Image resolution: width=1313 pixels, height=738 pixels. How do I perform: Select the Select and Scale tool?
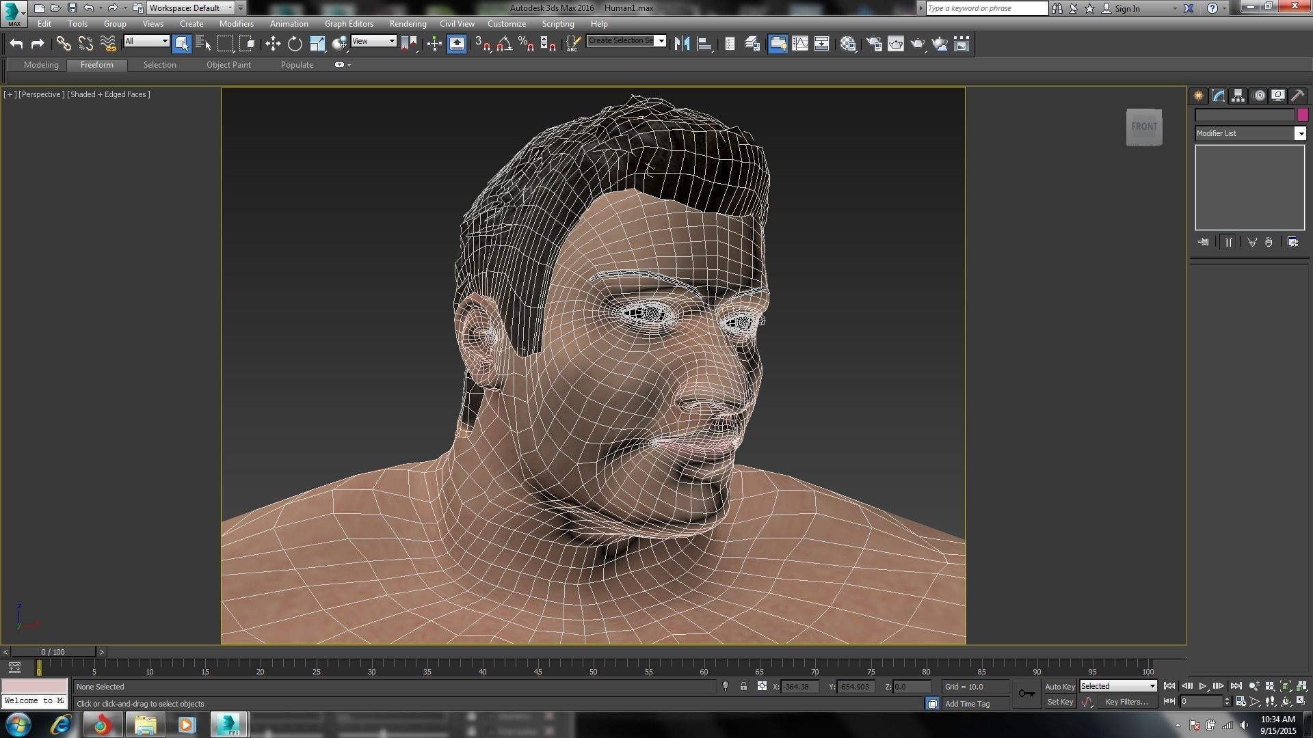tap(317, 44)
